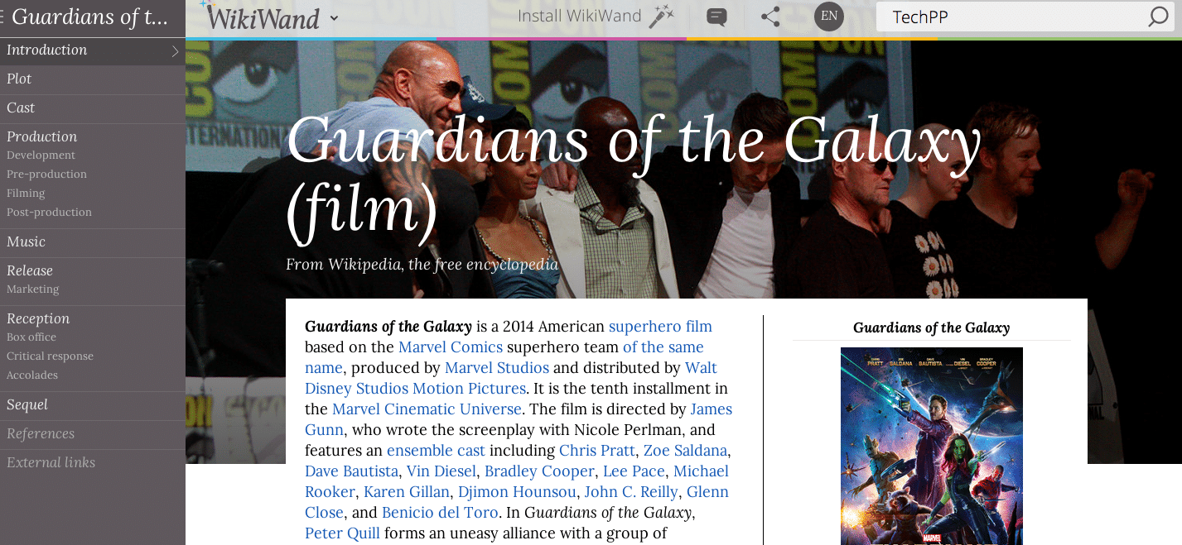Viewport: 1182px width, 545px height.
Task: Select Box office subsection
Action: point(31,337)
